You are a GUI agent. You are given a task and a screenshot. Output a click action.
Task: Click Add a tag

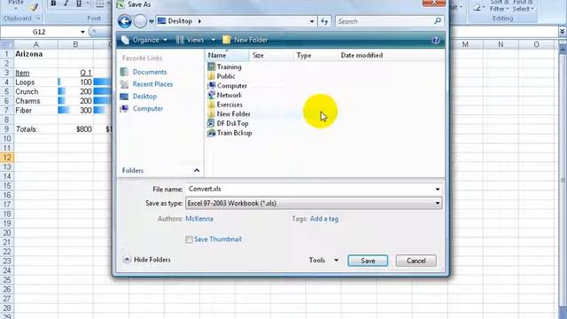(x=324, y=219)
